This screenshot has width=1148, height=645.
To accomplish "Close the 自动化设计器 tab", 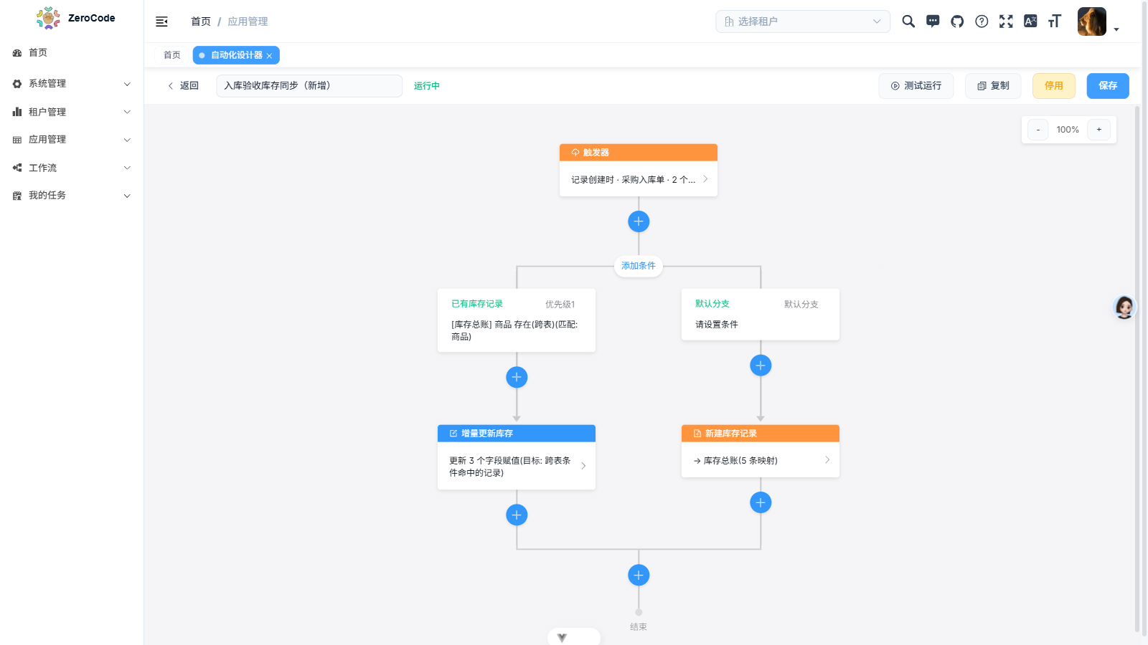I will [269, 56].
